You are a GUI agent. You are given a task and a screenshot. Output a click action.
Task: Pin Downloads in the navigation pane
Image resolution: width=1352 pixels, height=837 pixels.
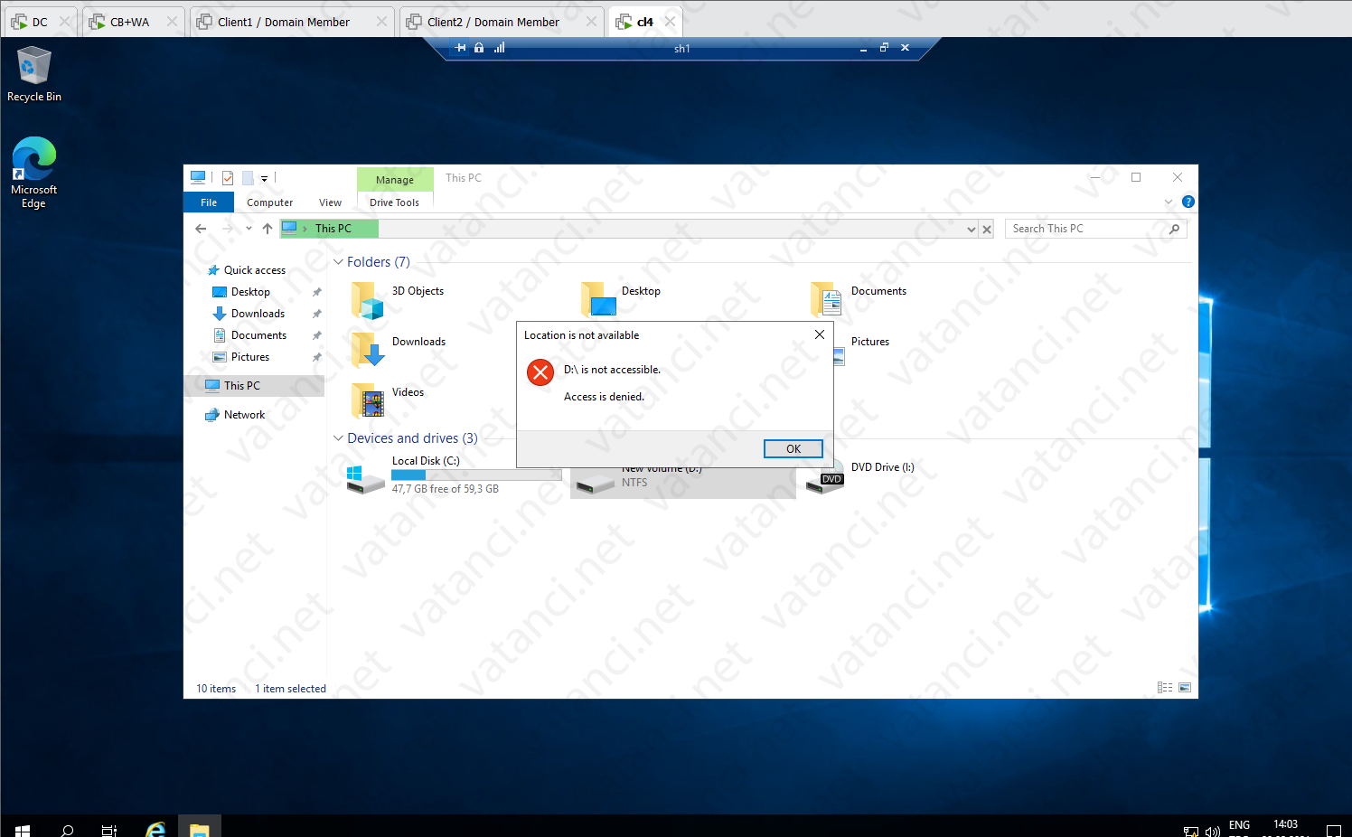point(317,314)
